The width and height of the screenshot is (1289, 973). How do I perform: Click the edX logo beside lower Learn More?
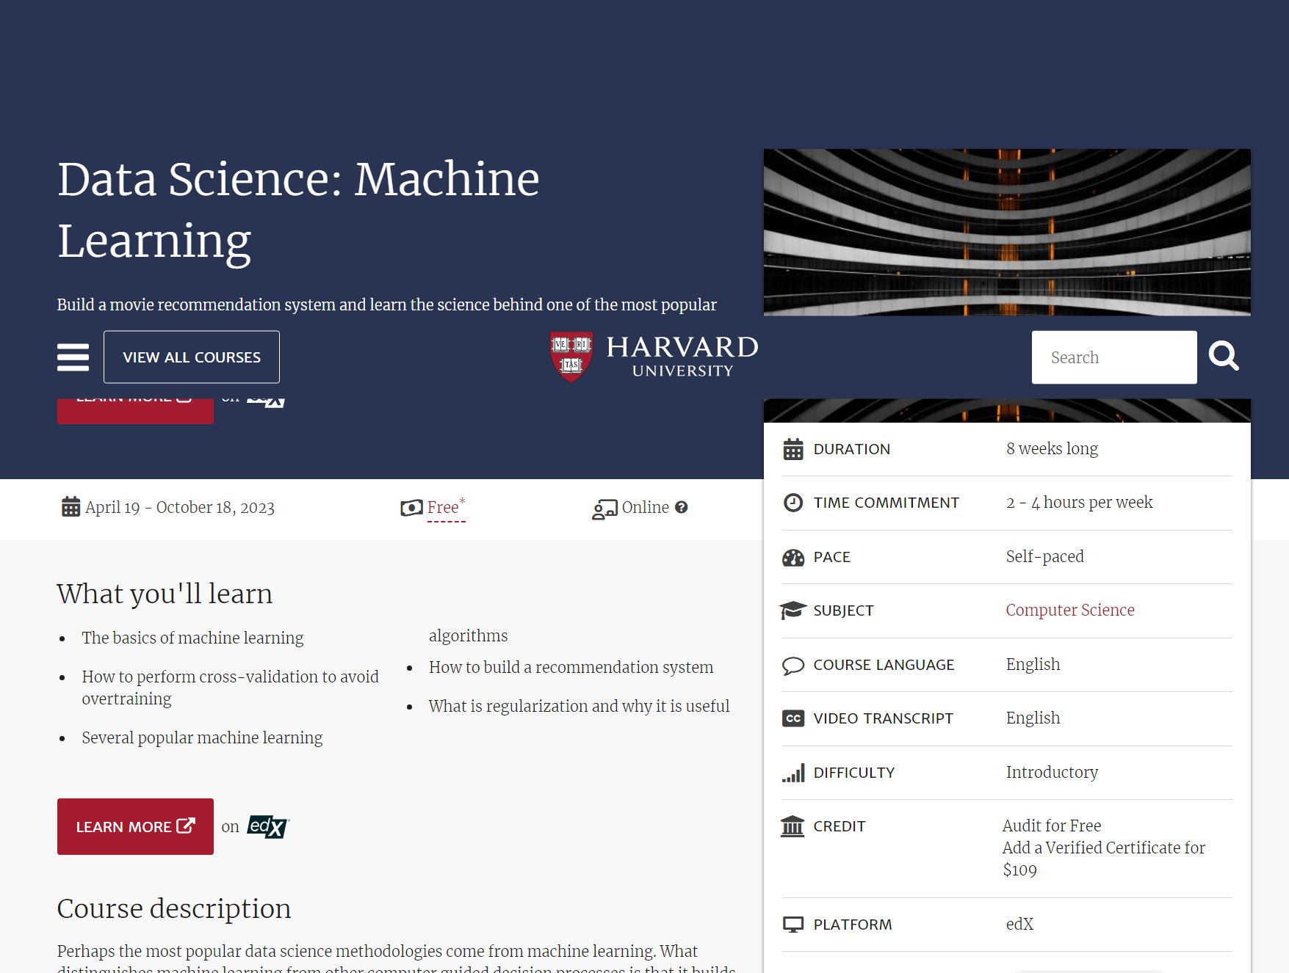pyautogui.click(x=268, y=827)
